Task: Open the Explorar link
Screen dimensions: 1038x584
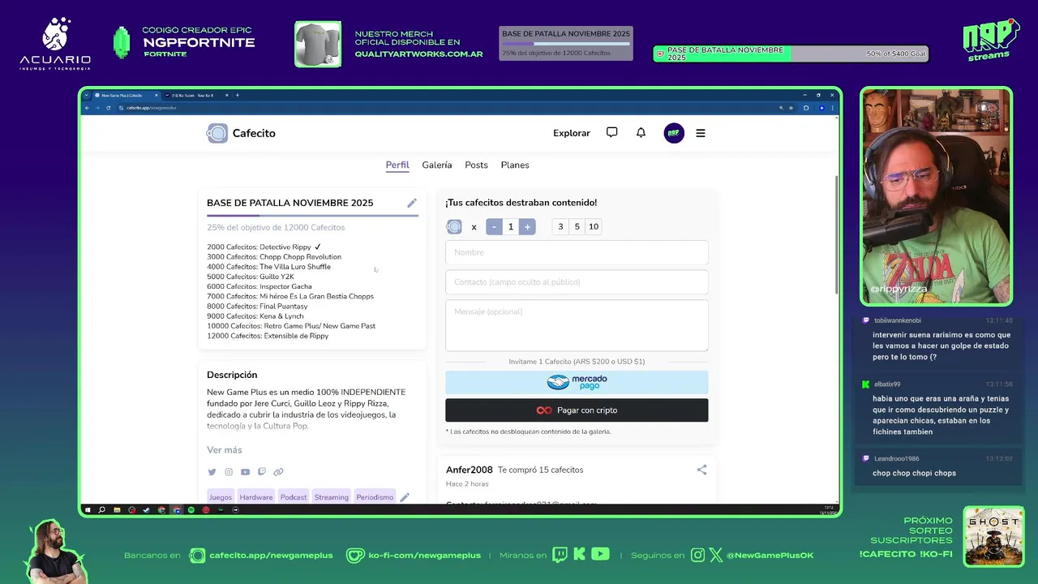Action: (x=572, y=133)
